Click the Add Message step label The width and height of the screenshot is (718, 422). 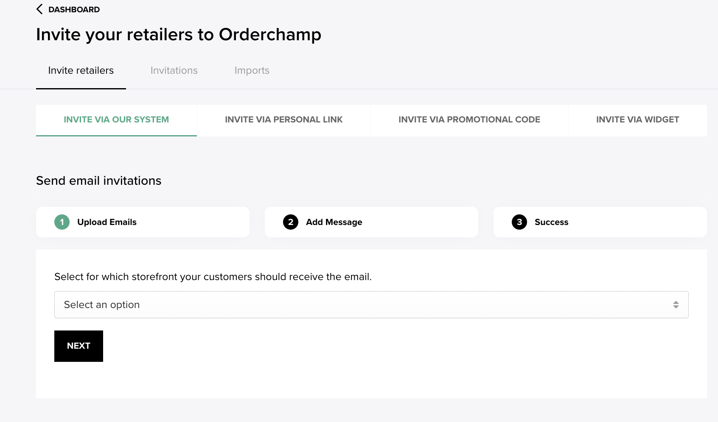[334, 222]
